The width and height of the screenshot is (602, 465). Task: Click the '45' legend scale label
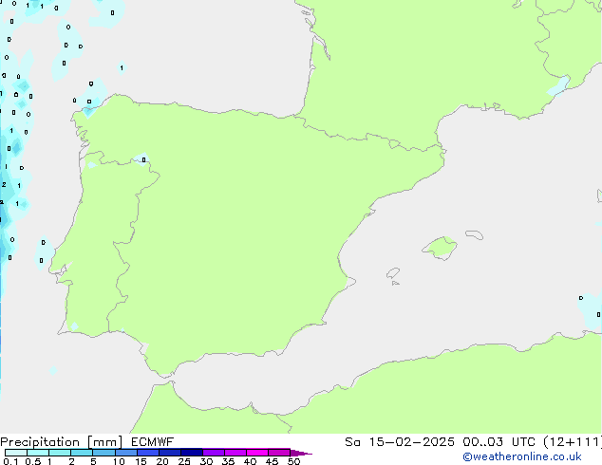[272, 461]
